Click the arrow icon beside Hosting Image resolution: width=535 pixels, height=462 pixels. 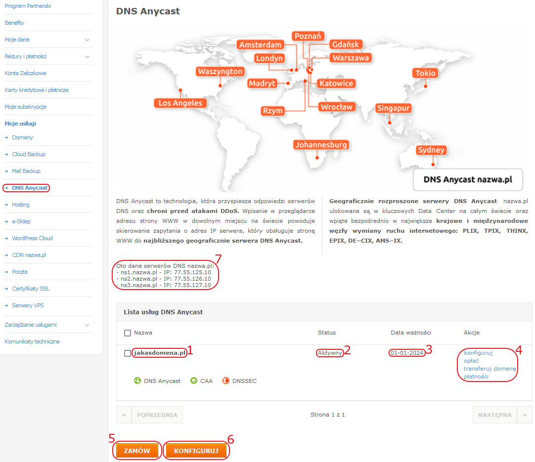click(x=6, y=205)
